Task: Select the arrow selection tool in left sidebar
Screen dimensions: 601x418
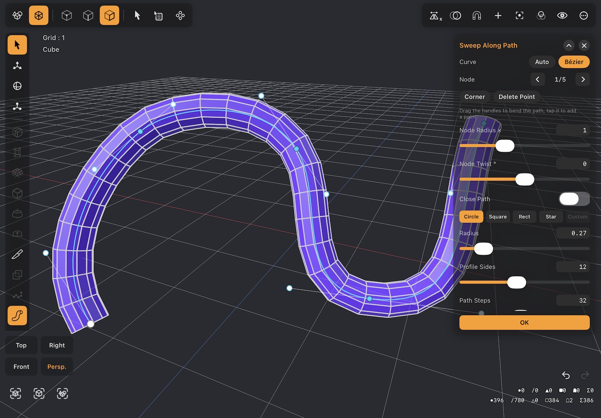Action: tap(17, 45)
